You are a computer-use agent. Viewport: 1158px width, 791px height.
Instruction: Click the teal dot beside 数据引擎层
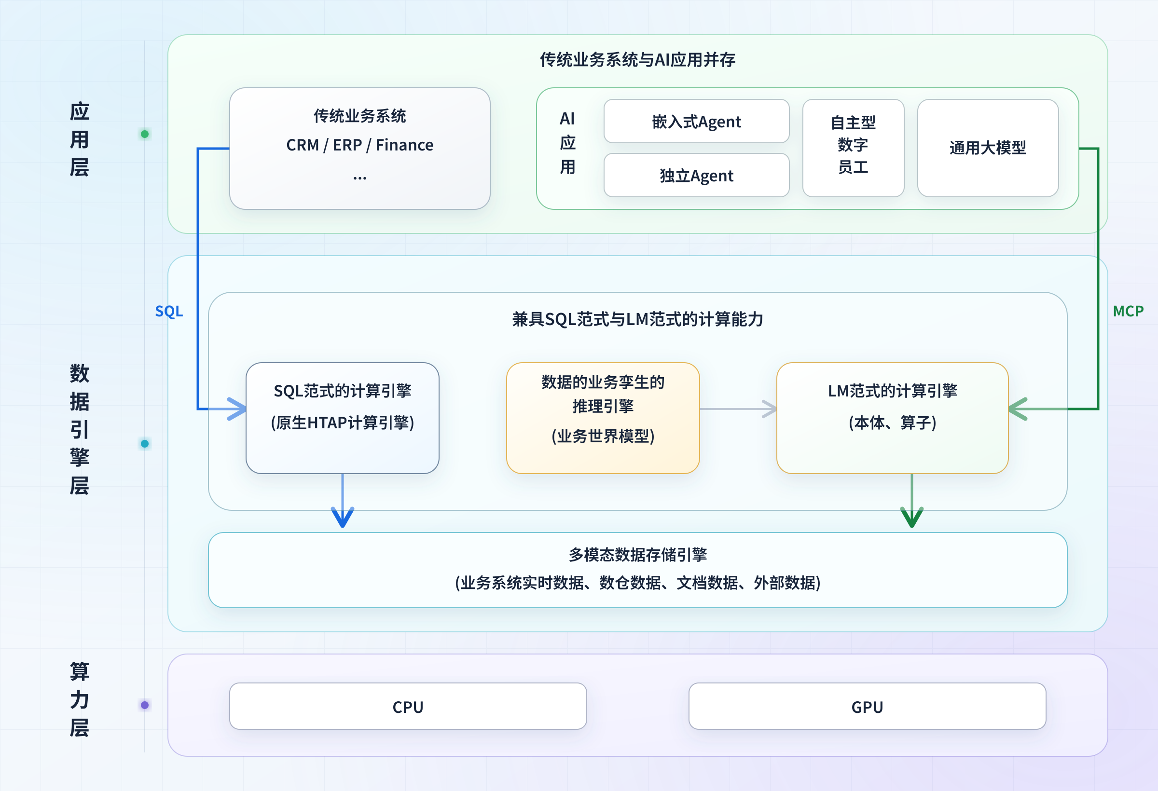144,444
